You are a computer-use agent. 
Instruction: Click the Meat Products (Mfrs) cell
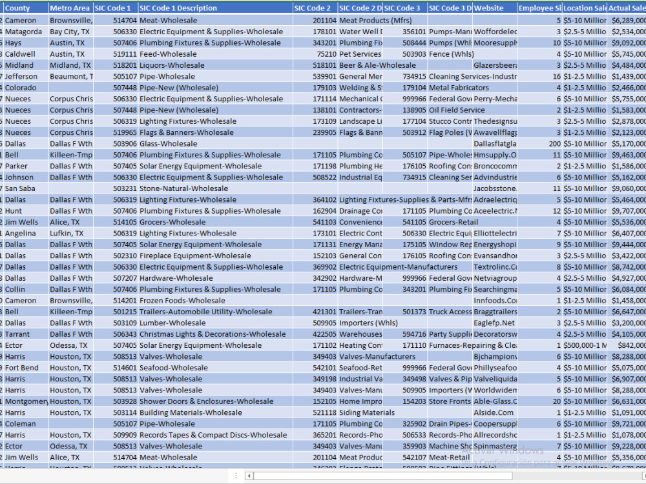[x=375, y=21]
